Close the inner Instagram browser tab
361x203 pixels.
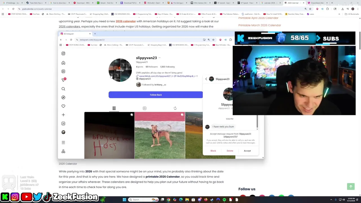[90, 34]
